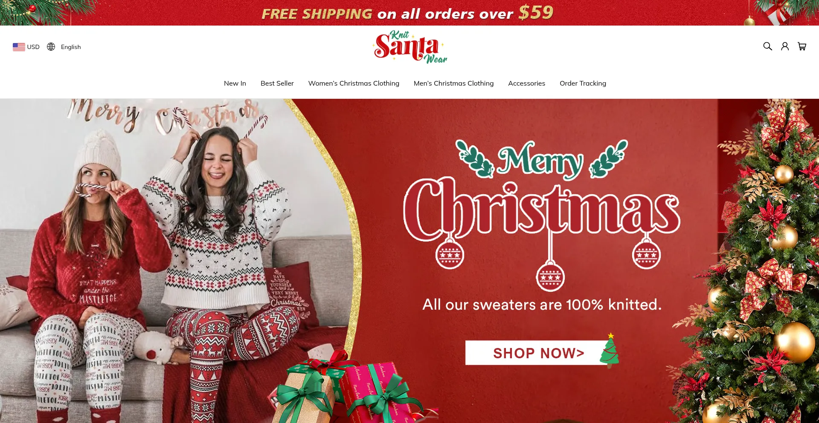Click the SHOP NOW button
The width and height of the screenshot is (819, 423).
pos(538,353)
